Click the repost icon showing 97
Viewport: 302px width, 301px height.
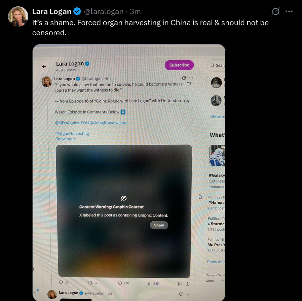coord(90,283)
